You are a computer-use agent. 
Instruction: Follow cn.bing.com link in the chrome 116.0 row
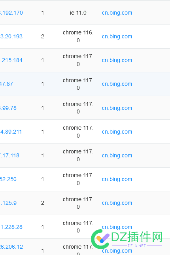[117, 37]
